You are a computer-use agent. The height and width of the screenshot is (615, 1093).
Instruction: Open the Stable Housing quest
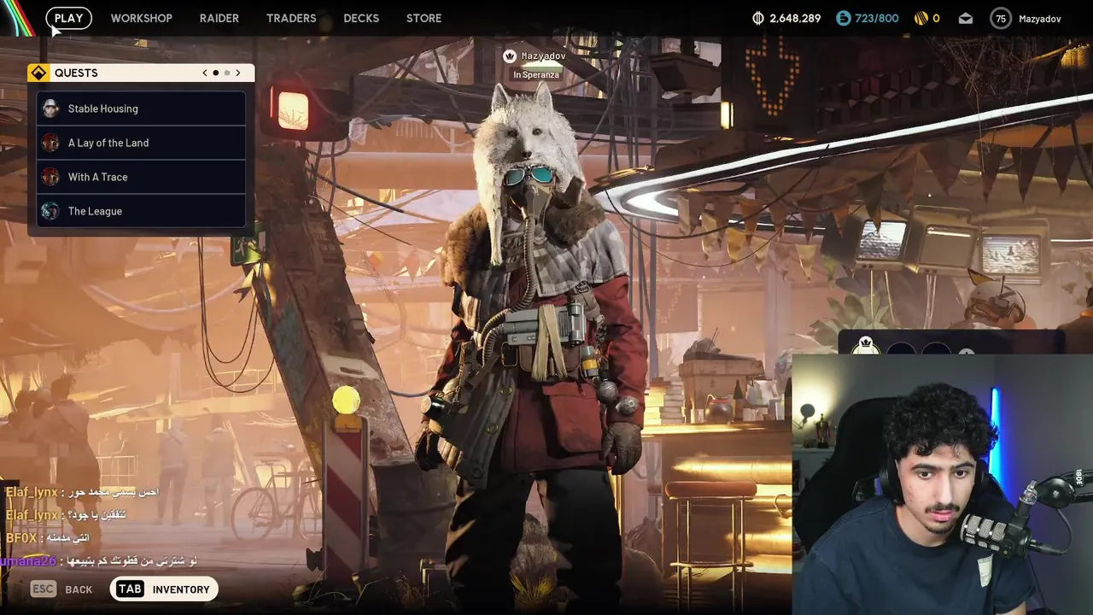tap(141, 108)
